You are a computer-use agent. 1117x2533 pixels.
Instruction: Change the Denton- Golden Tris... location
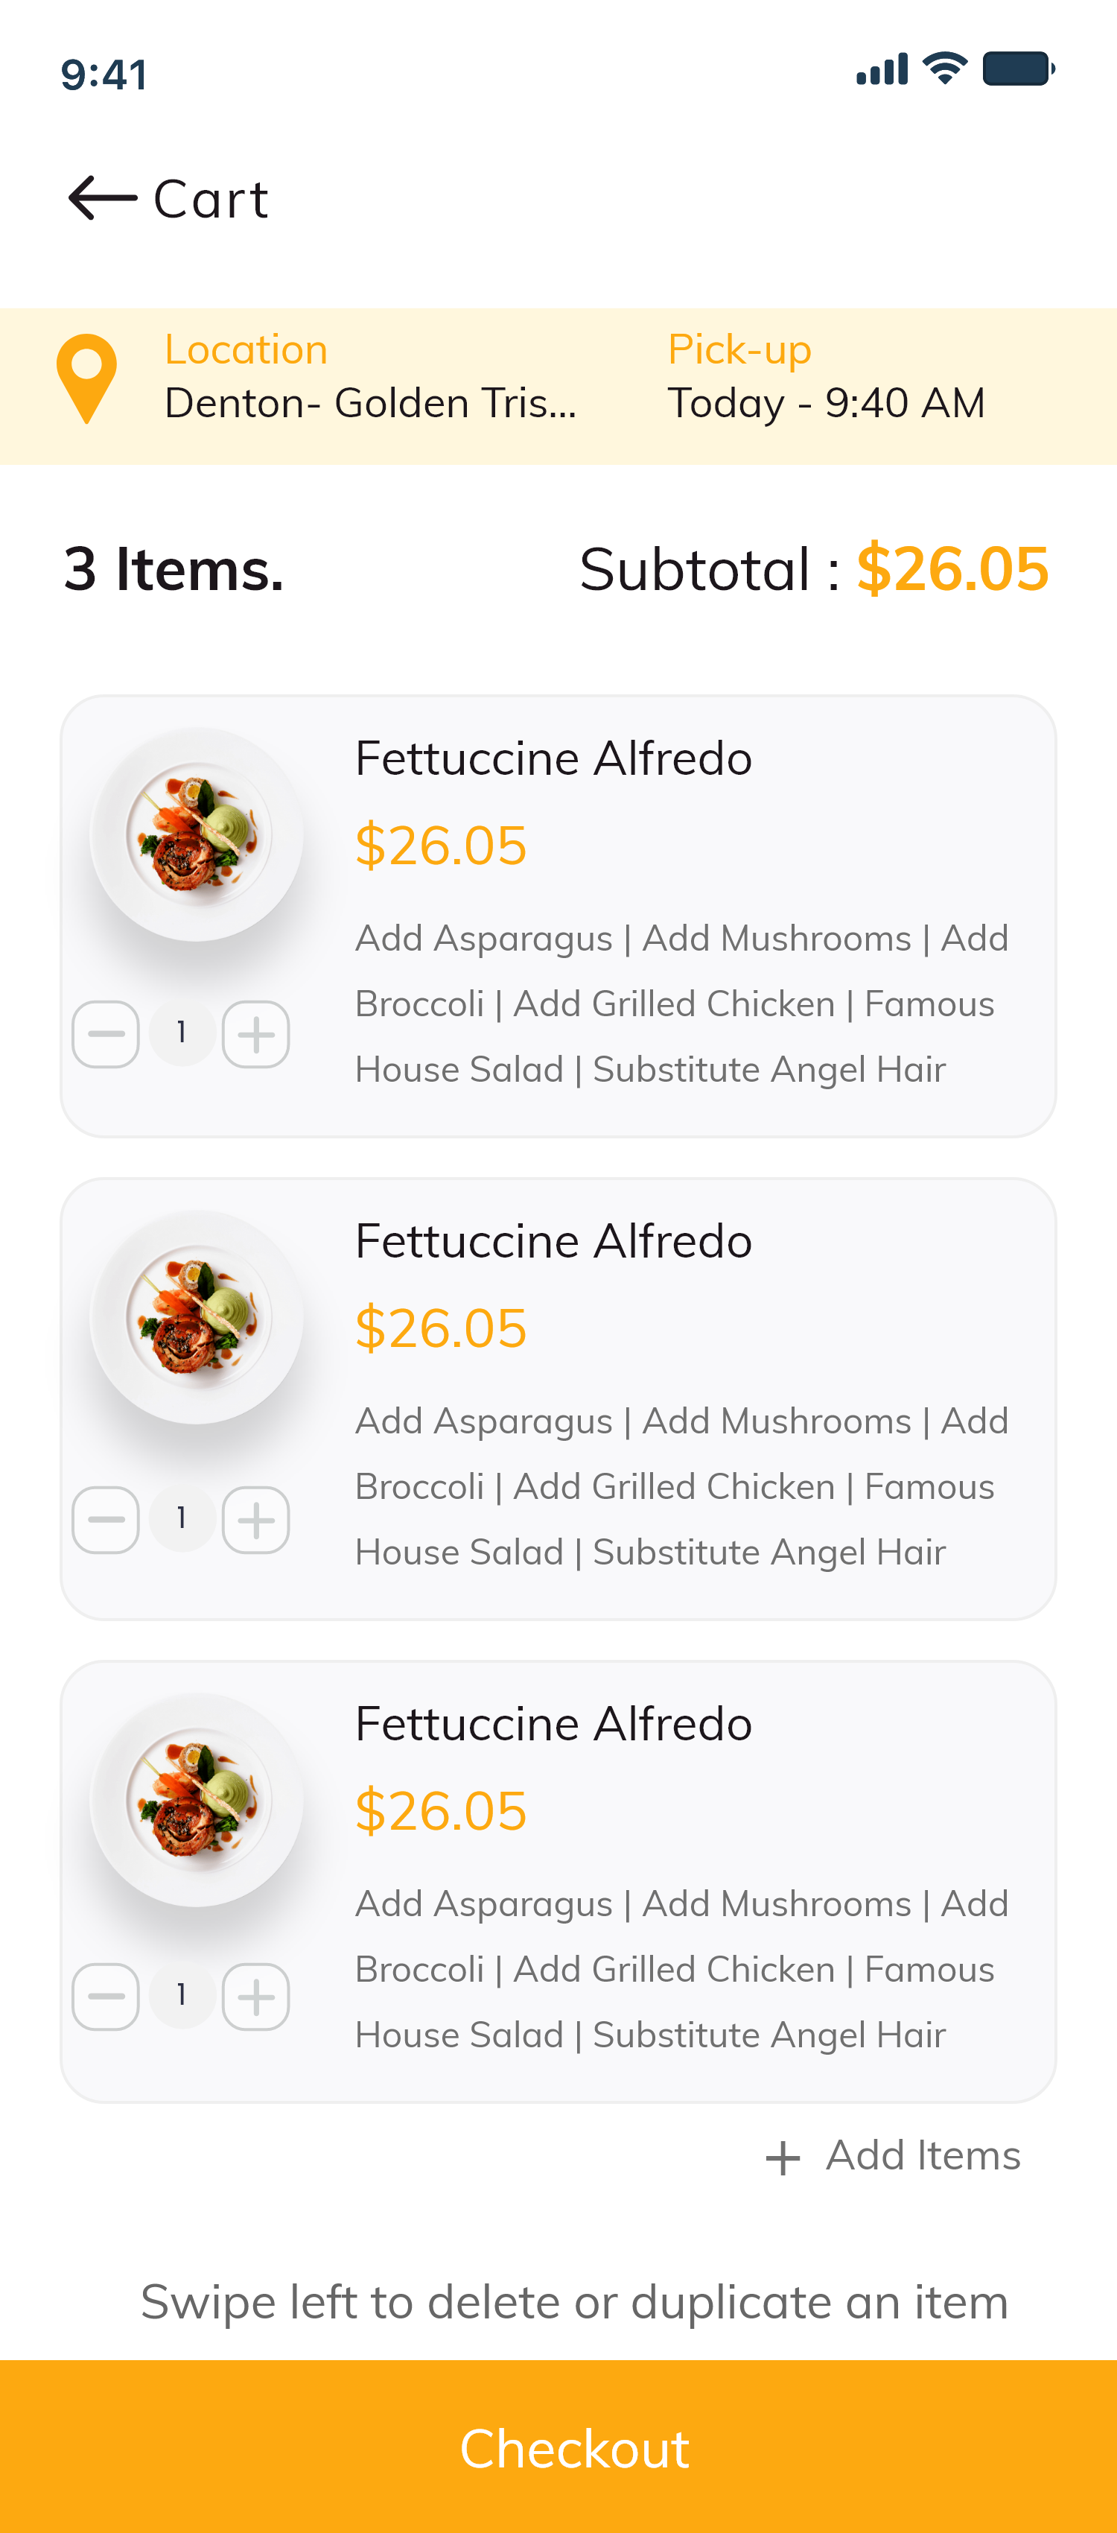371,403
